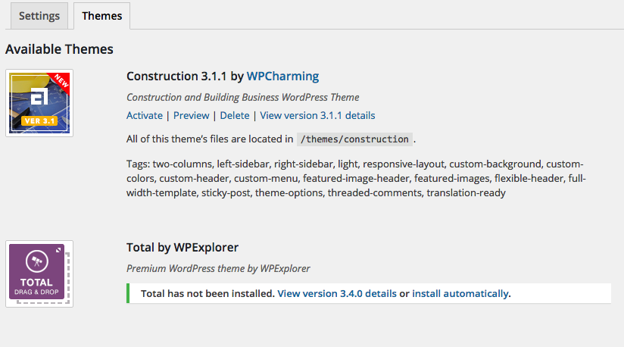
Task: Click the Total by WPExplorer heading
Action: point(183,248)
